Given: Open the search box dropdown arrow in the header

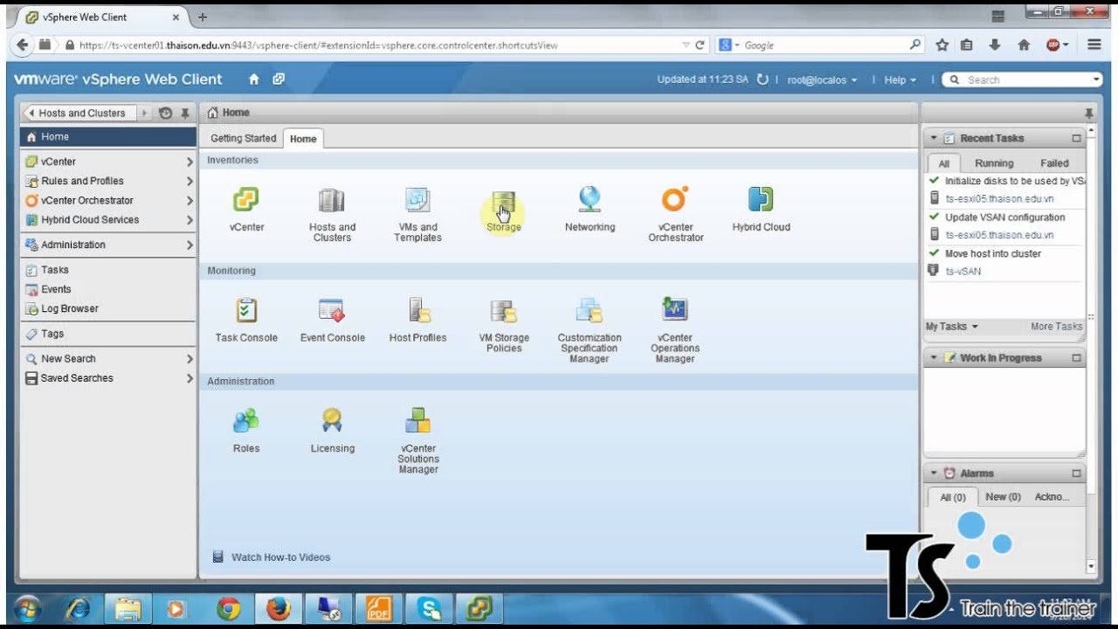Looking at the screenshot, I should point(1097,79).
